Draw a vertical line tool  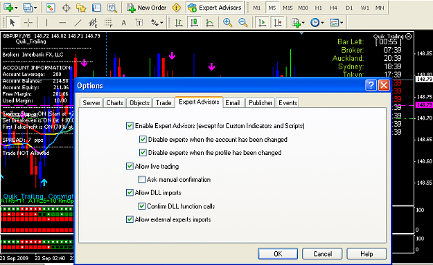46,22
